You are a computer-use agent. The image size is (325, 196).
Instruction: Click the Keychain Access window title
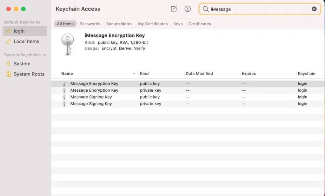[x=78, y=9]
